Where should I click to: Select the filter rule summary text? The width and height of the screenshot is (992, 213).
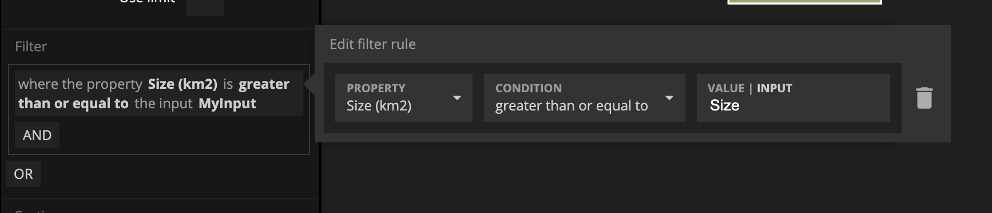point(158,94)
